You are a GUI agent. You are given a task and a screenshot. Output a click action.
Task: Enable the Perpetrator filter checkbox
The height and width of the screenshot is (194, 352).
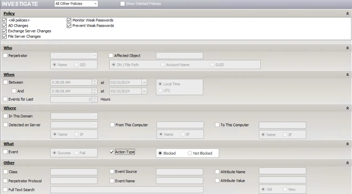click(x=5, y=56)
